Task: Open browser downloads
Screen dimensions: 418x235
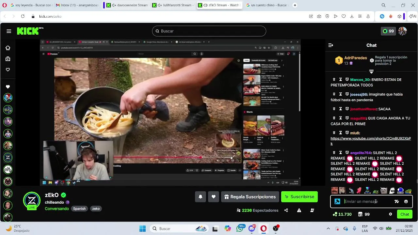Action: [352, 16]
